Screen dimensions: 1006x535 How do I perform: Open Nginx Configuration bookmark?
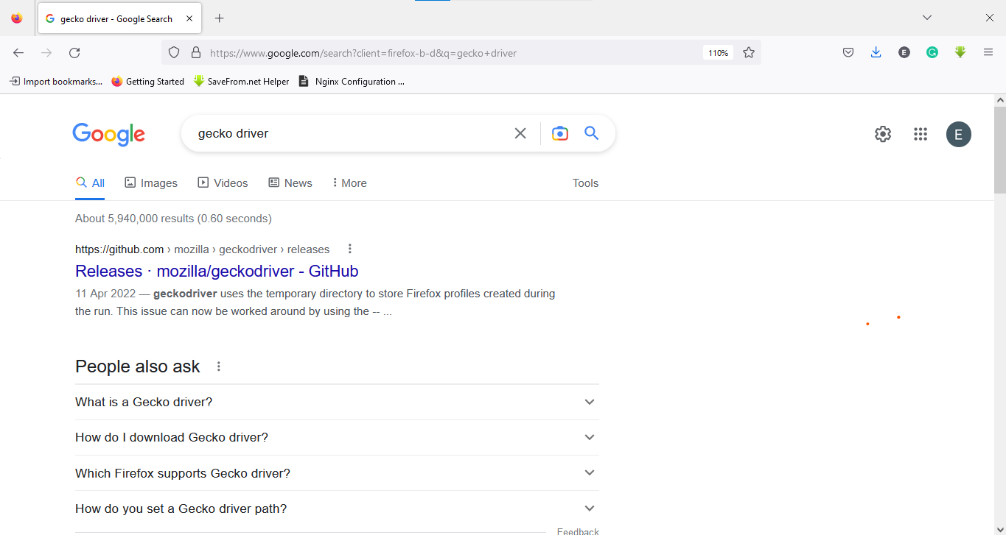tap(352, 82)
